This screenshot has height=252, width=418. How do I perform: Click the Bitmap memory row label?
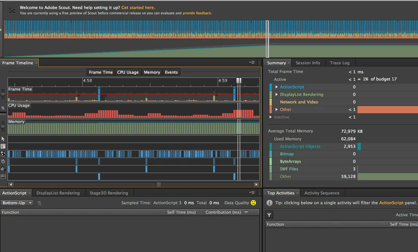point(287,154)
